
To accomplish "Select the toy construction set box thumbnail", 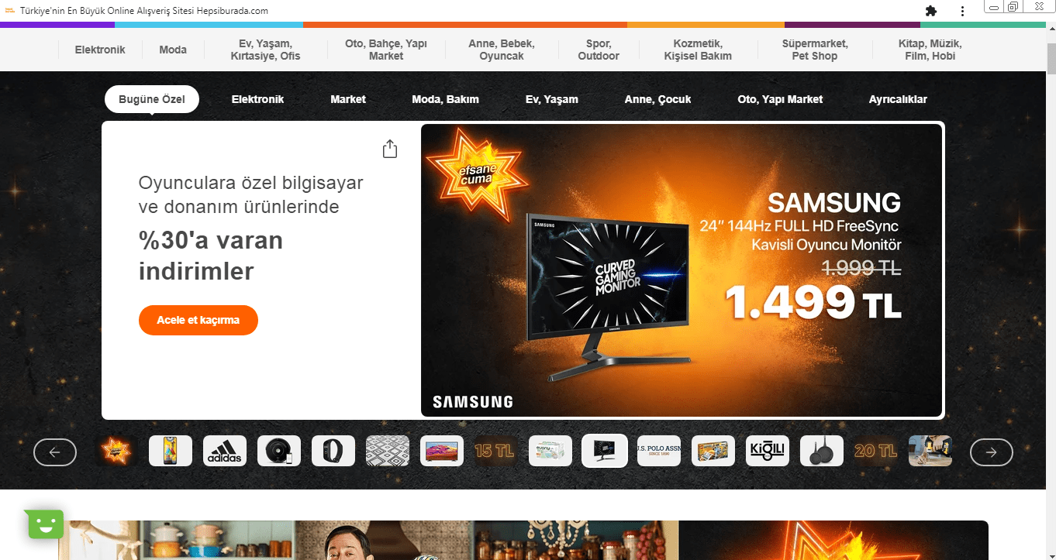I will (713, 451).
